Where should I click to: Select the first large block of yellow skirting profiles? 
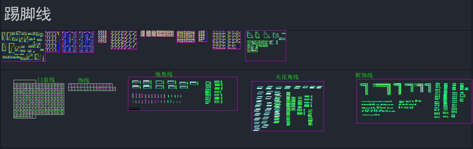pos(23,46)
